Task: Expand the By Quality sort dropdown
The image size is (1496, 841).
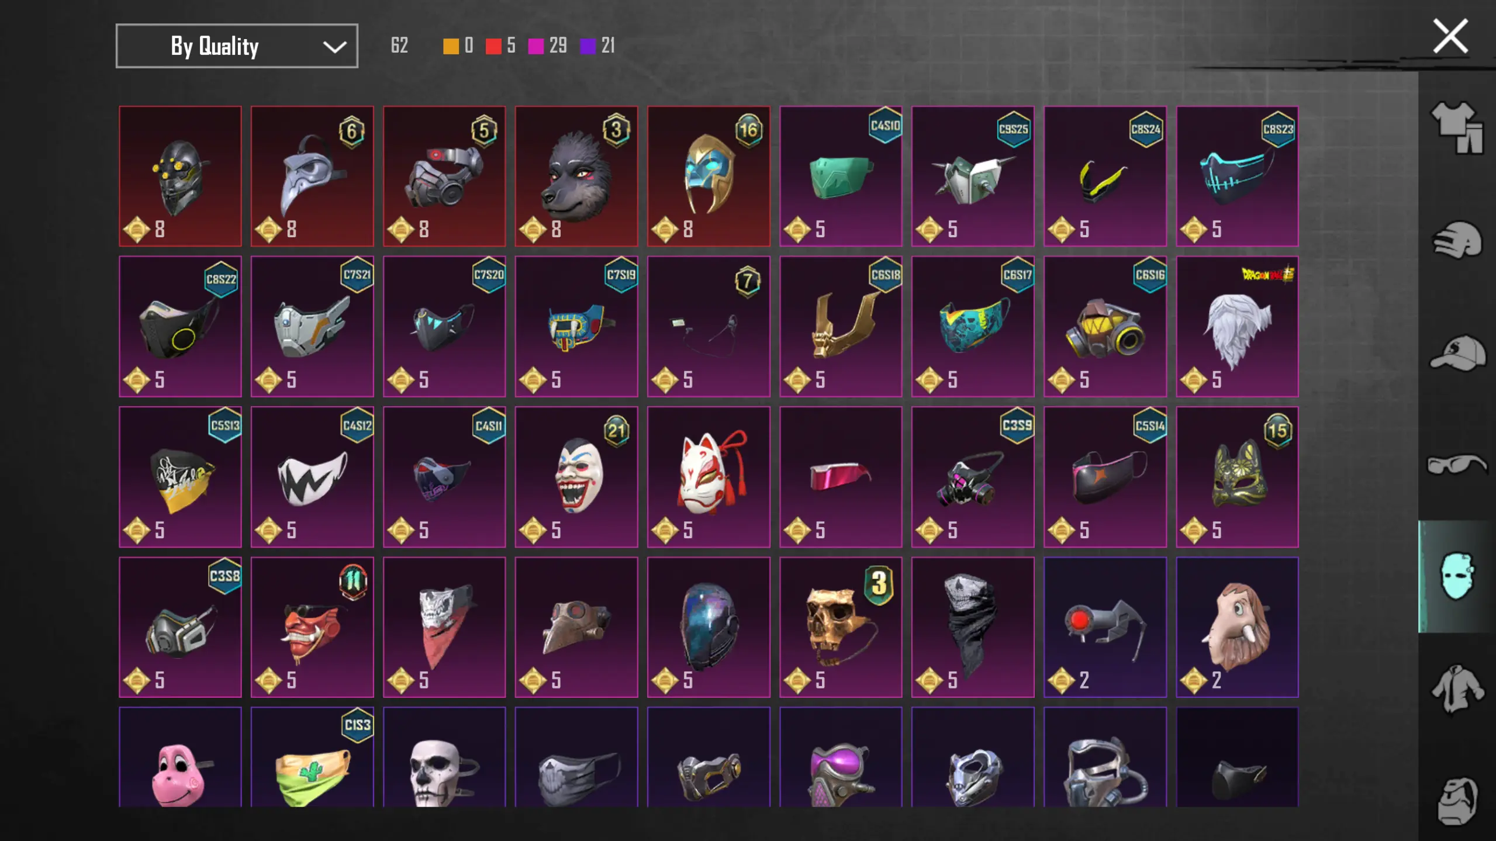Action: pos(237,46)
